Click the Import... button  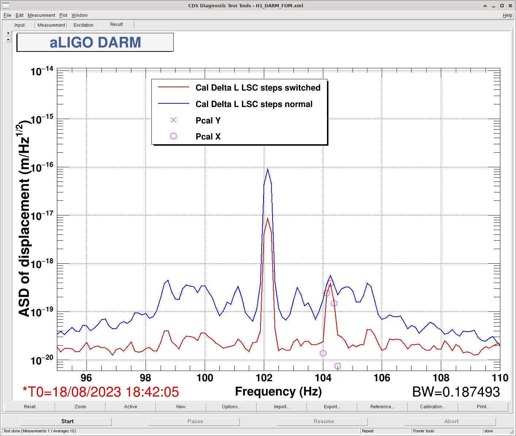tap(282, 407)
